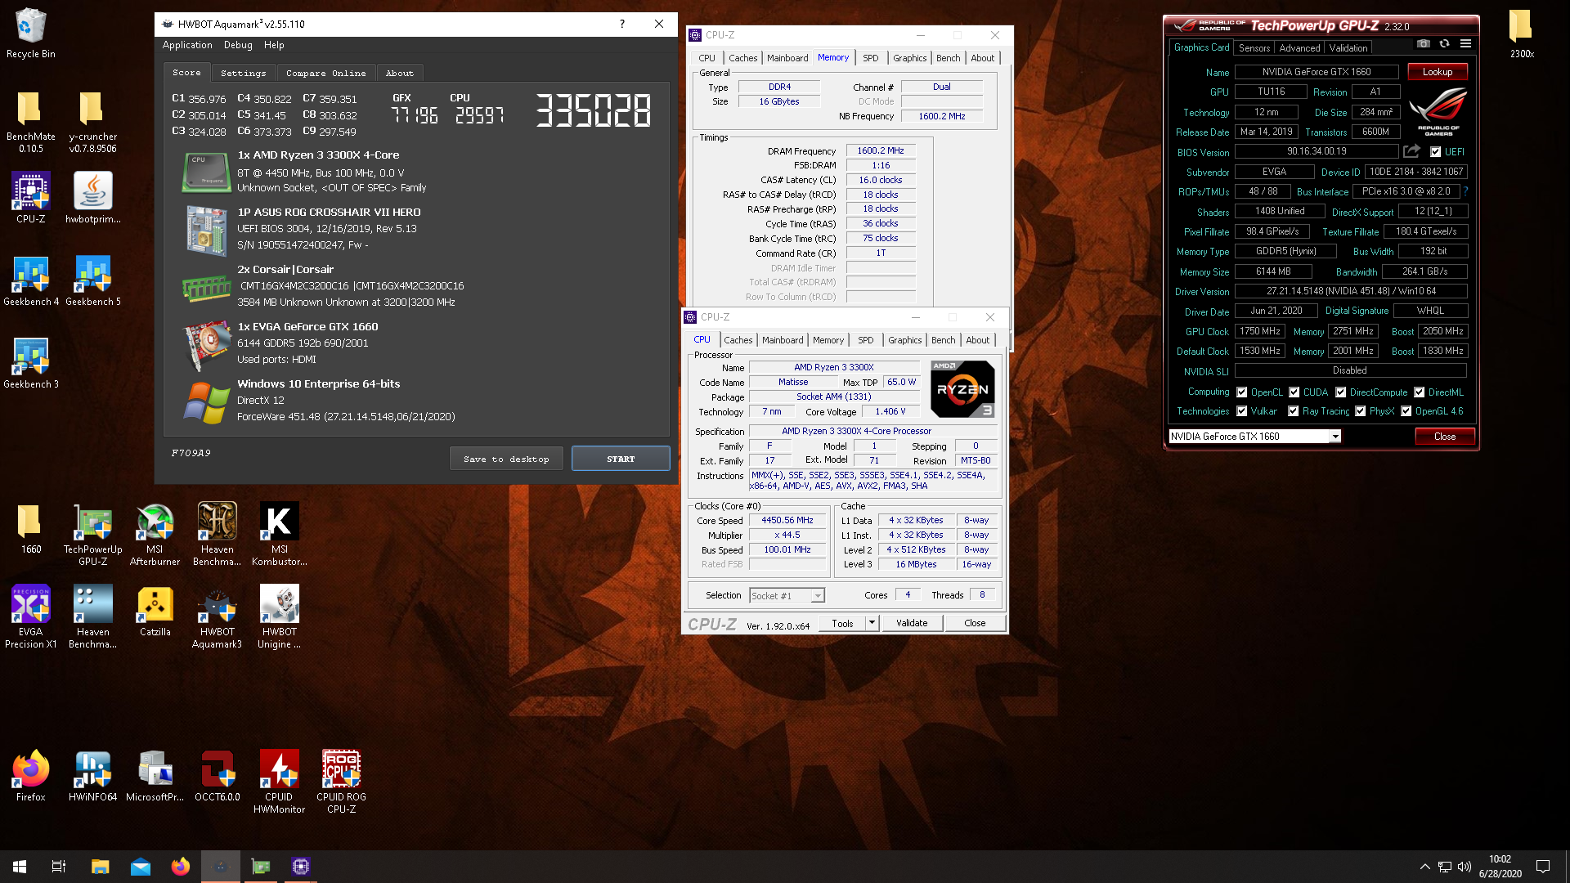Click the red Close button in GPU-Z

[1444, 437]
